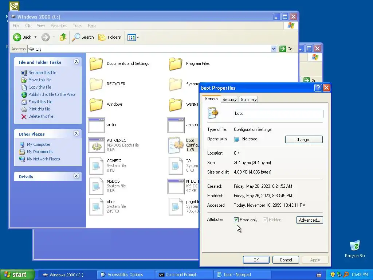Switch to the Security tab

coord(229,100)
